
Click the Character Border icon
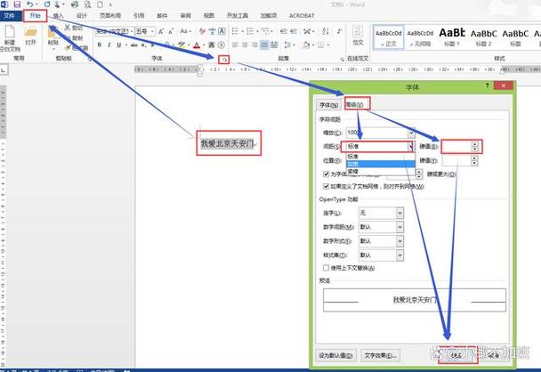(222, 31)
